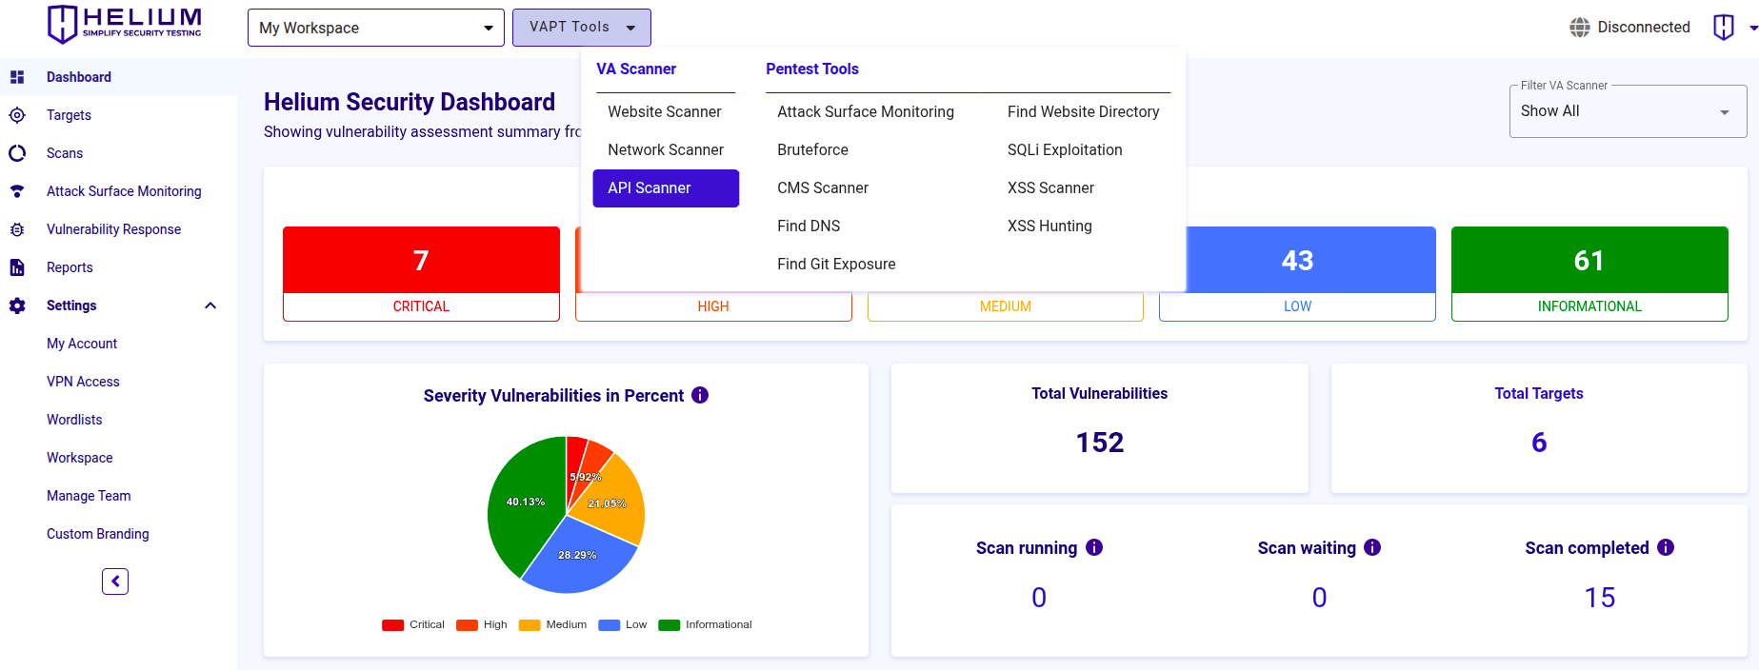Choose XSS Scanner from the menu
The height and width of the screenshot is (670, 1759).
tap(1050, 187)
